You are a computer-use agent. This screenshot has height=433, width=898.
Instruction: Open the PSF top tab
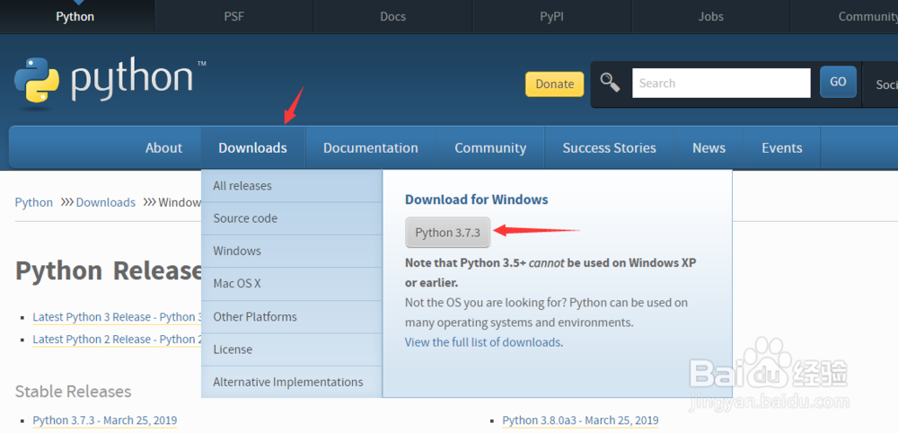[x=233, y=16]
